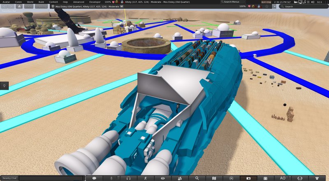Open the People icon in bottom toolbar
The image size is (329, 181).
coord(180,178)
